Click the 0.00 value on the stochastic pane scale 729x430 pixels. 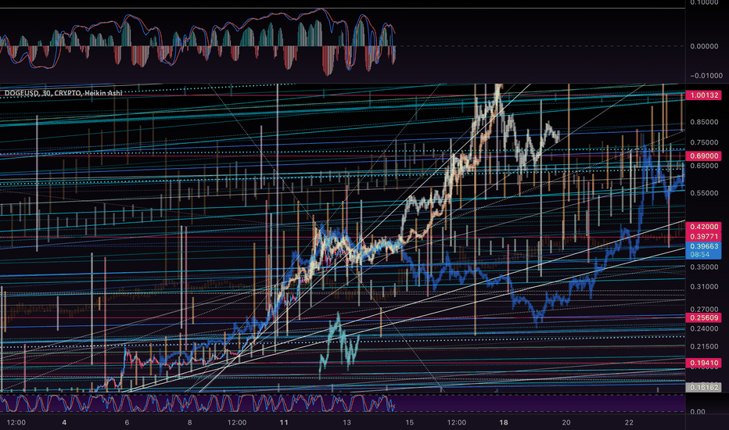(x=698, y=412)
